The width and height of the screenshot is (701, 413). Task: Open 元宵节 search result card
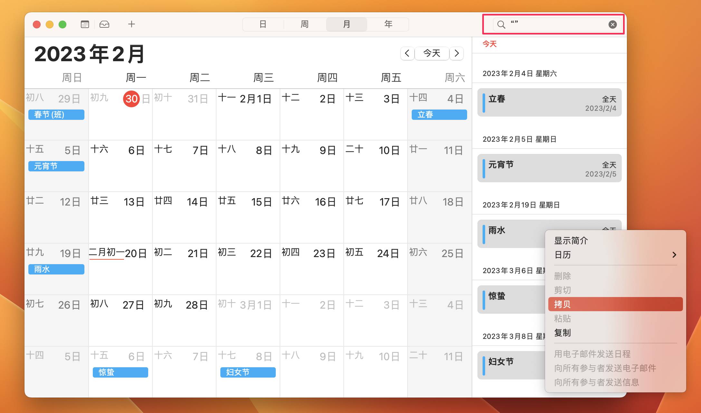click(549, 168)
